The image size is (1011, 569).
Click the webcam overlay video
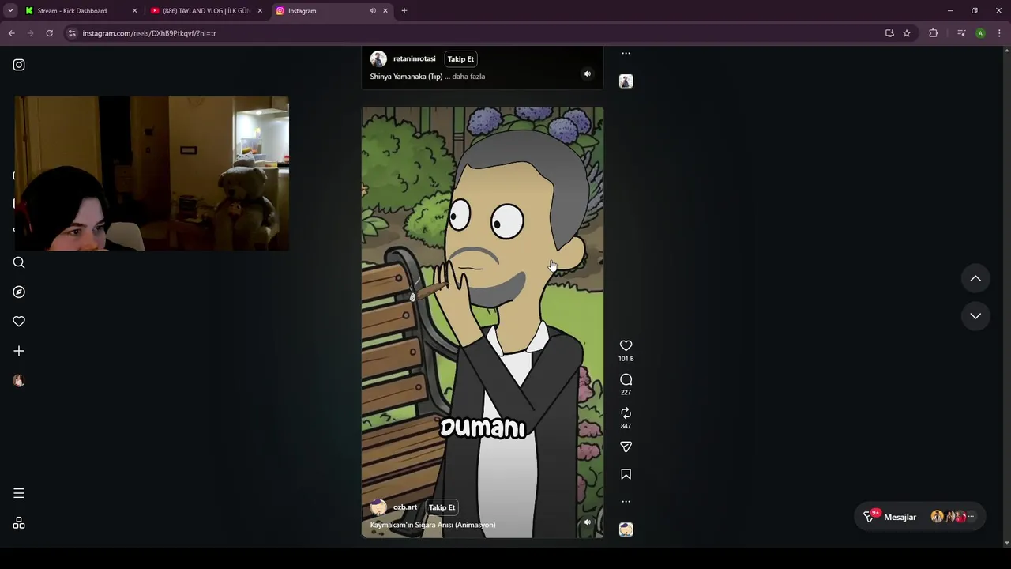click(152, 174)
